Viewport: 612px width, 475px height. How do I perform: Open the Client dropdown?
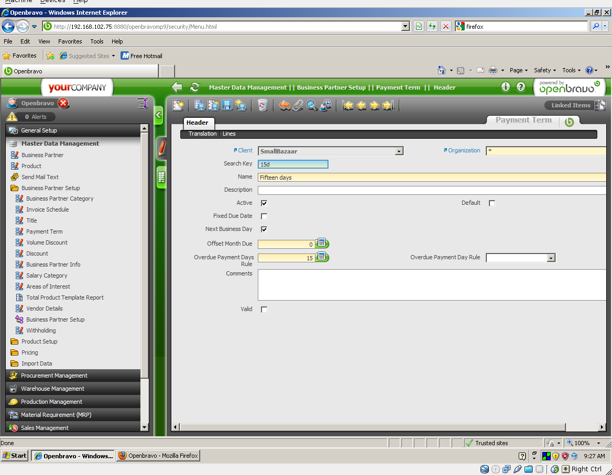click(399, 151)
